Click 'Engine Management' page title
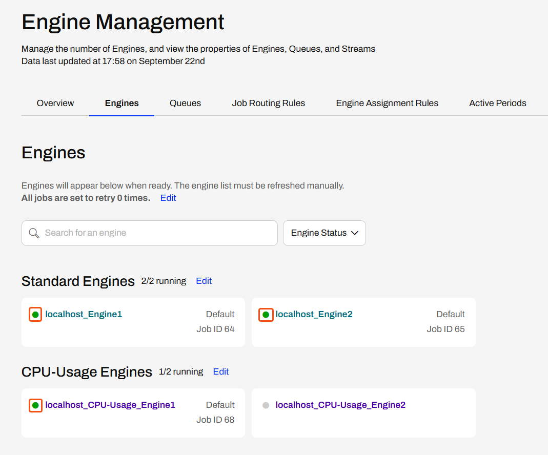The height and width of the screenshot is (455, 548). coord(123,22)
